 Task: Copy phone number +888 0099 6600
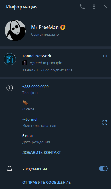[35, 86]
